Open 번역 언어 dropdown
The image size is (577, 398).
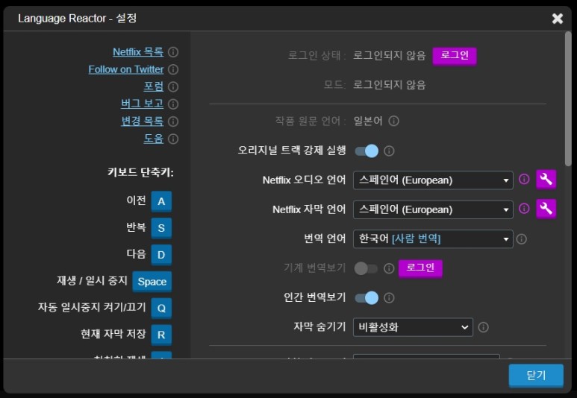coord(433,239)
